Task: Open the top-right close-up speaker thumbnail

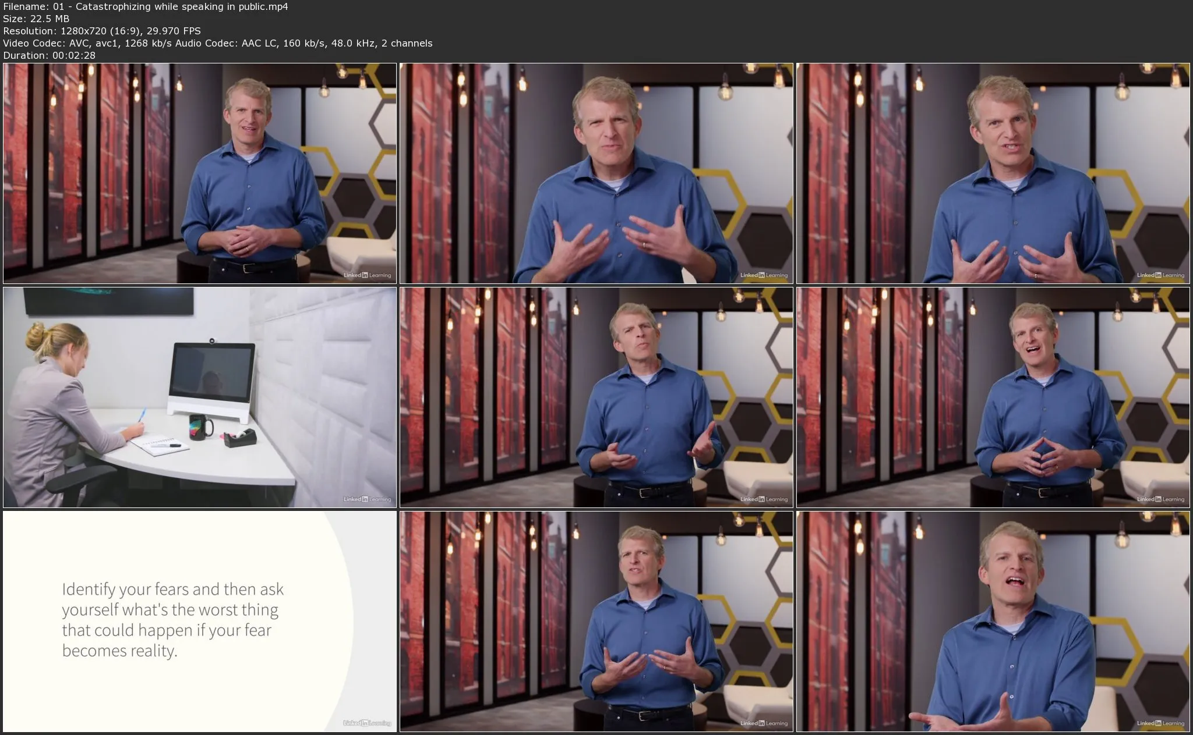Action: 993,173
